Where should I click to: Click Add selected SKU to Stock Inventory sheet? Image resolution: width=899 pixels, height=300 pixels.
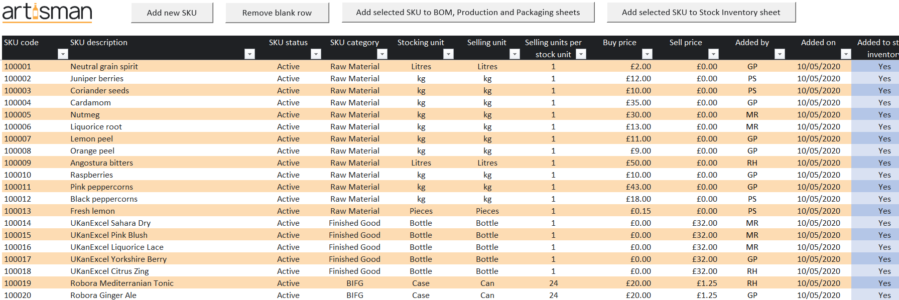pyautogui.click(x=701, y=13)
